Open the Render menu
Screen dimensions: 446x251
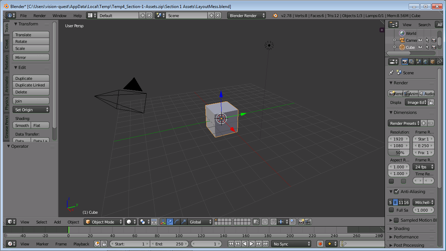39,15
